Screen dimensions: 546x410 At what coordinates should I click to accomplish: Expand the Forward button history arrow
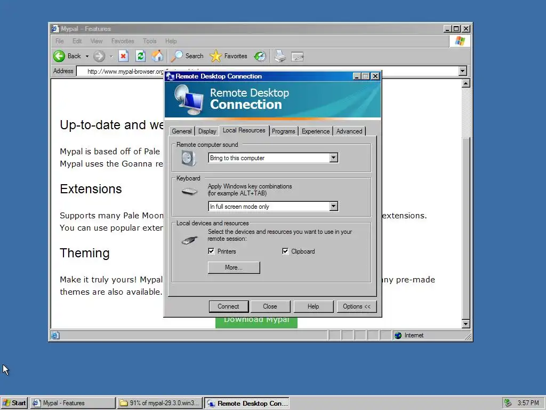pos(111,56)
